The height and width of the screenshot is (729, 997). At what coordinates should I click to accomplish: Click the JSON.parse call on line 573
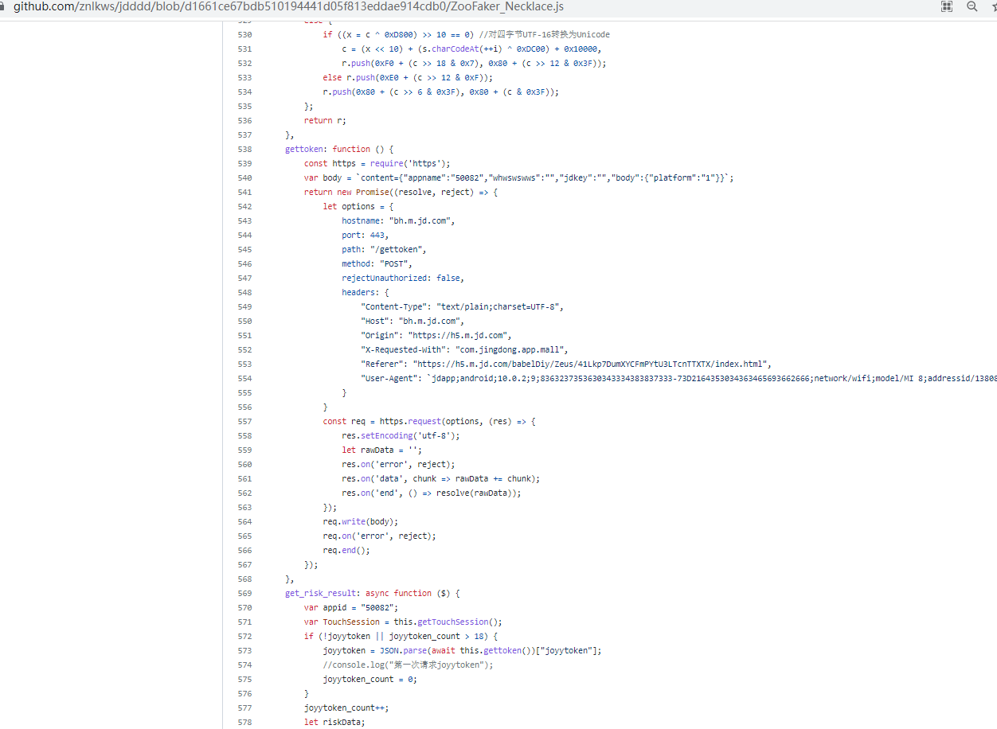[404, 650]
